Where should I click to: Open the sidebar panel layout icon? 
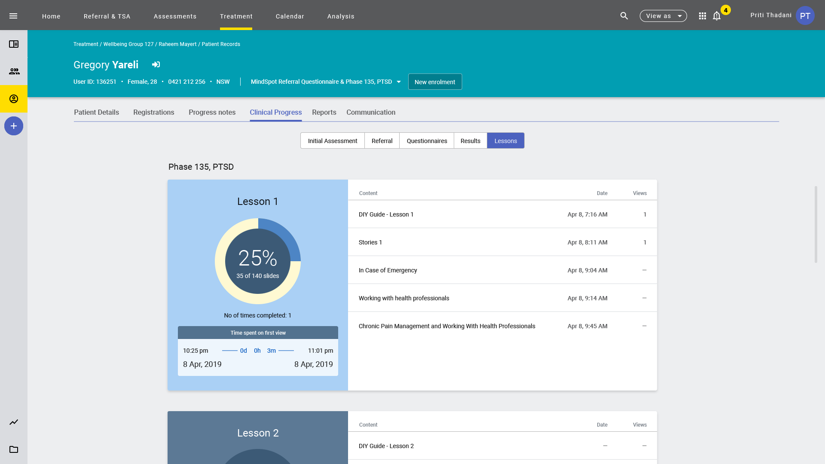point(14,44)
